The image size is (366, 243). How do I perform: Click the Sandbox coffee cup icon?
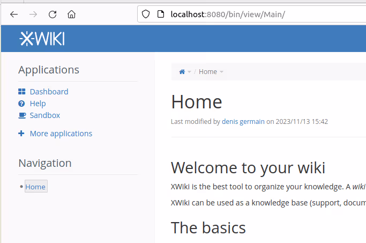21,115
